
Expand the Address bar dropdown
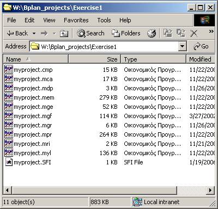tap(182, 47)
